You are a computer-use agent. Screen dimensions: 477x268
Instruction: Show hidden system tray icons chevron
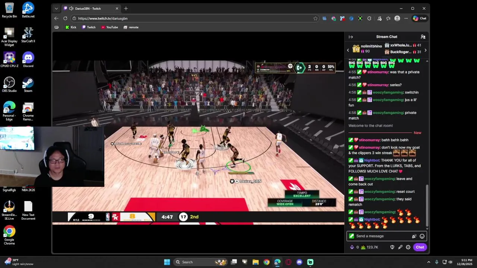429,262
